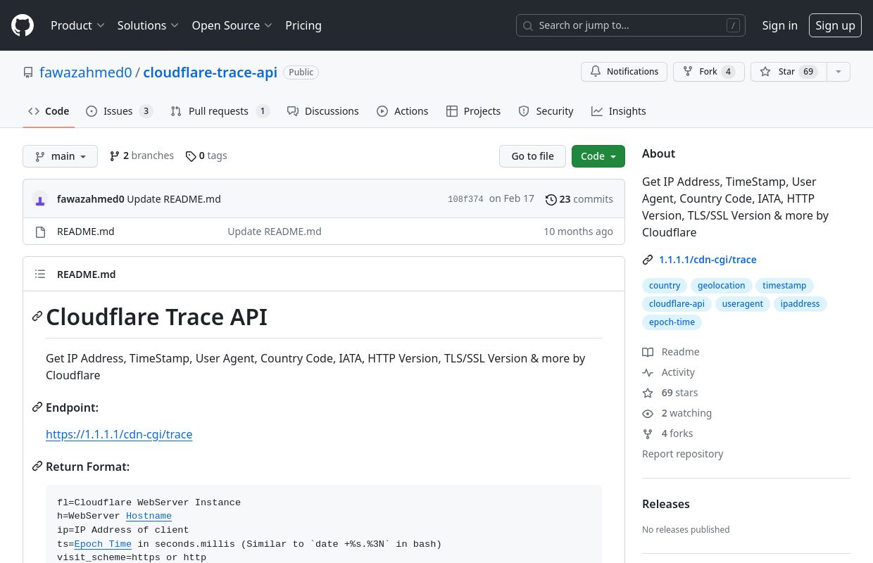Select the epoch-time topic tag
873x563 pixels.
pos(672,322)
